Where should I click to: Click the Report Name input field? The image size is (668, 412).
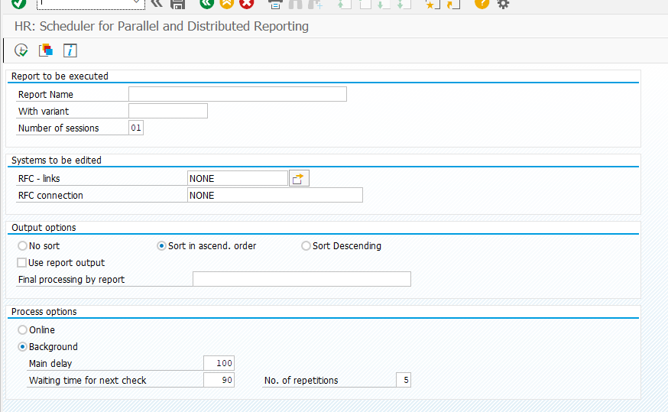[237, 95]
